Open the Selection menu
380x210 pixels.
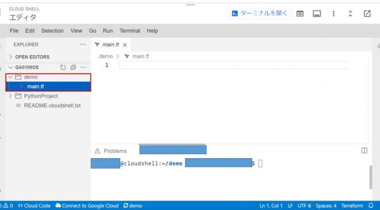coord(52,30)
